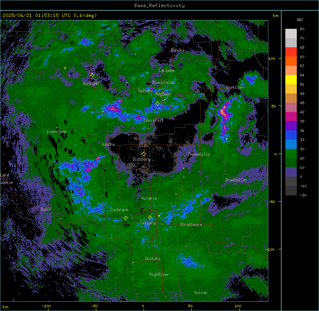Viewport: 319px width, 311px height.
Task: Select the Okotoks label
Action: click(x=152, y=259)
